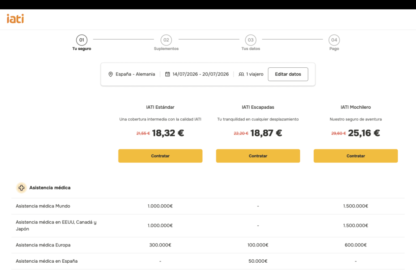Click the 14/07/2026 - 20/07/2026 date range
Viewport: 416px width, 270px height.
pyautogui.click(x=201, y=74)
